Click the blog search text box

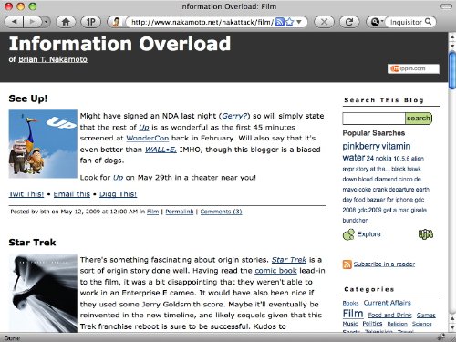(374, 119)
